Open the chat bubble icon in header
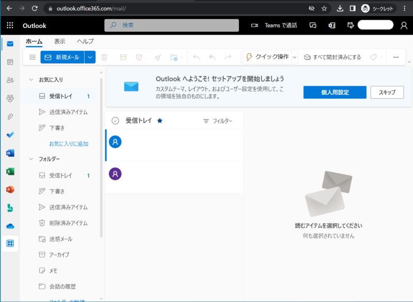Image resolution: width=413 pixels, height=302 pixels. [313, 25]
